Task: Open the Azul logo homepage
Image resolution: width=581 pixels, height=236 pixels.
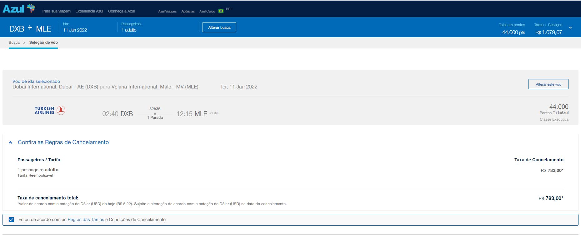Action: click(x=19, y=8)
